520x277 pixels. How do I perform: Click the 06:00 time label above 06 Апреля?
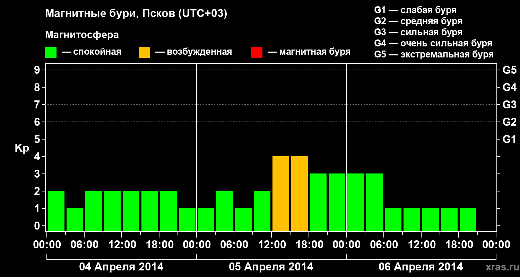(x=384, y=245)
